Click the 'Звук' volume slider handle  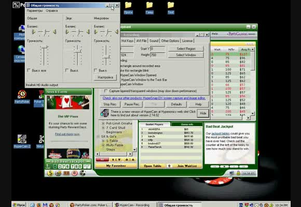click(x=78, y=51)
